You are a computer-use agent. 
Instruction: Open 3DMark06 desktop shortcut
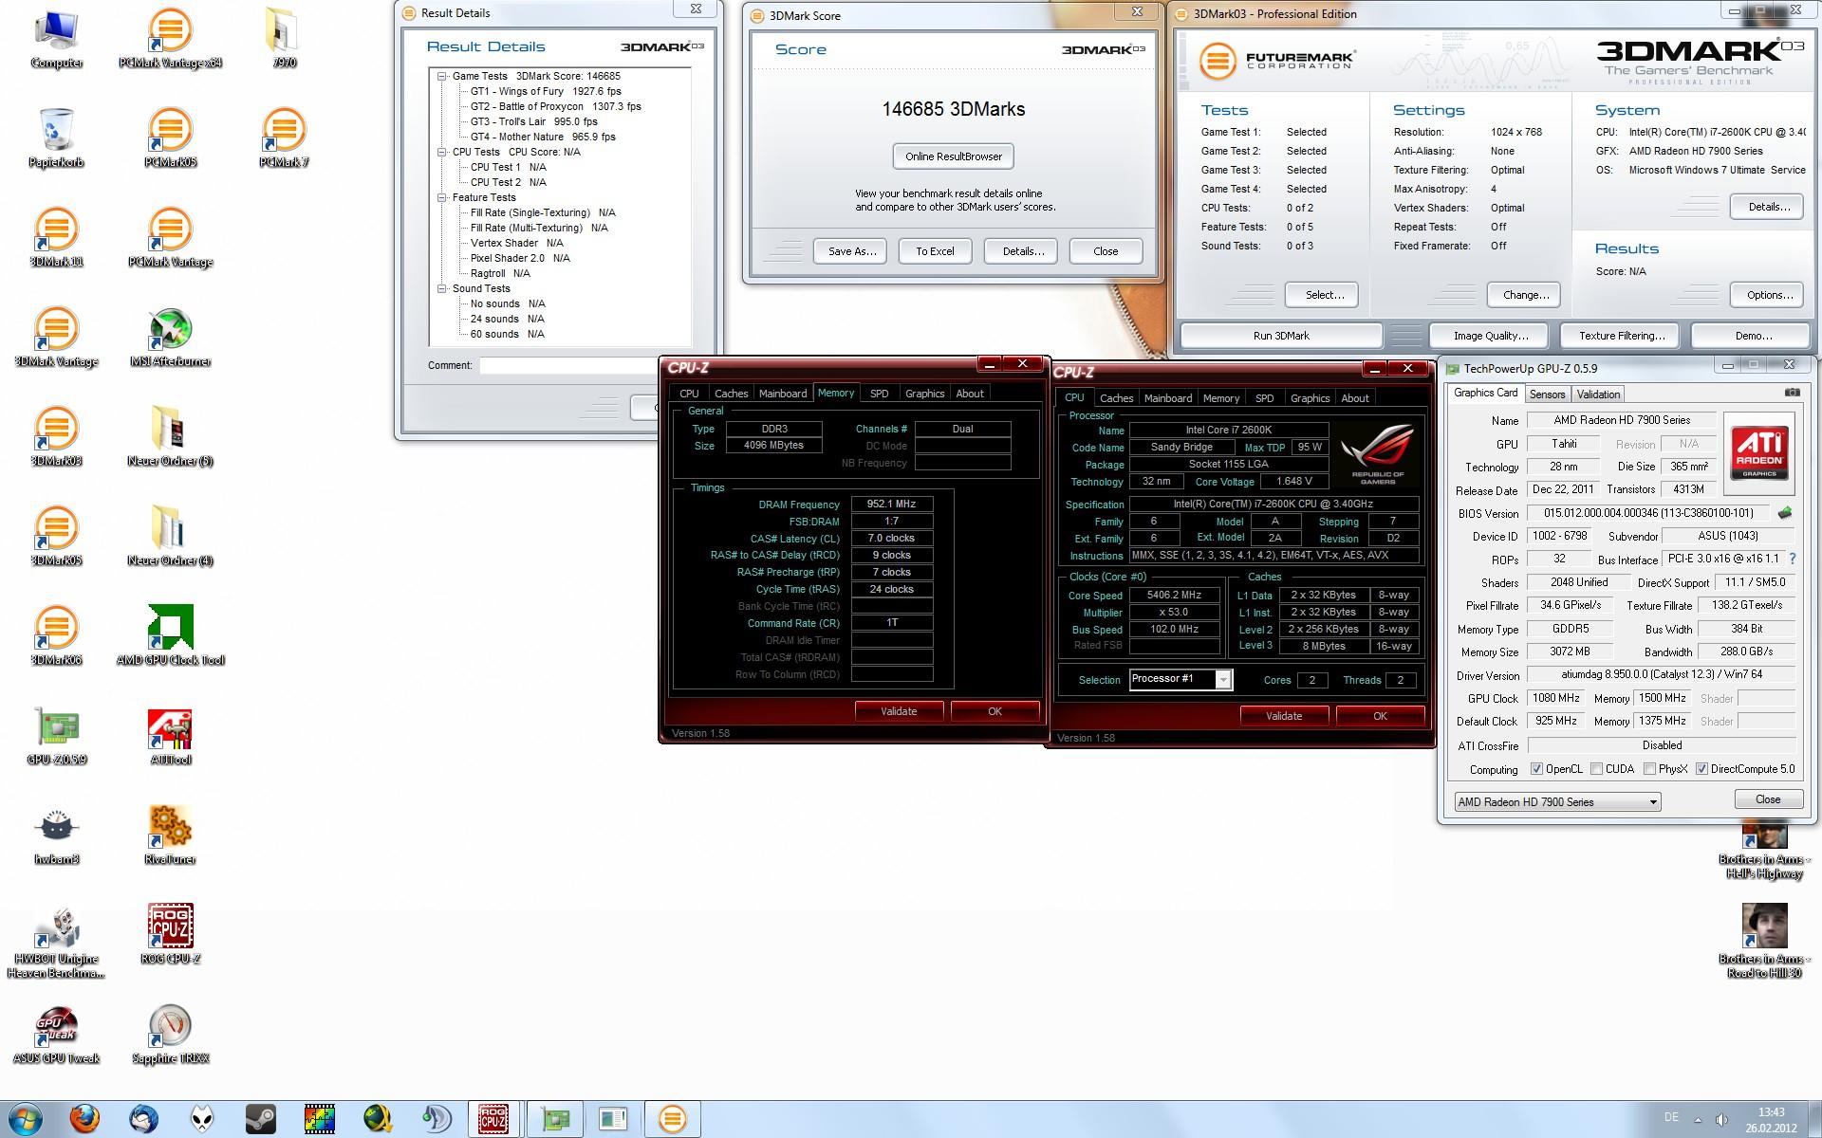tap(56, 636)
